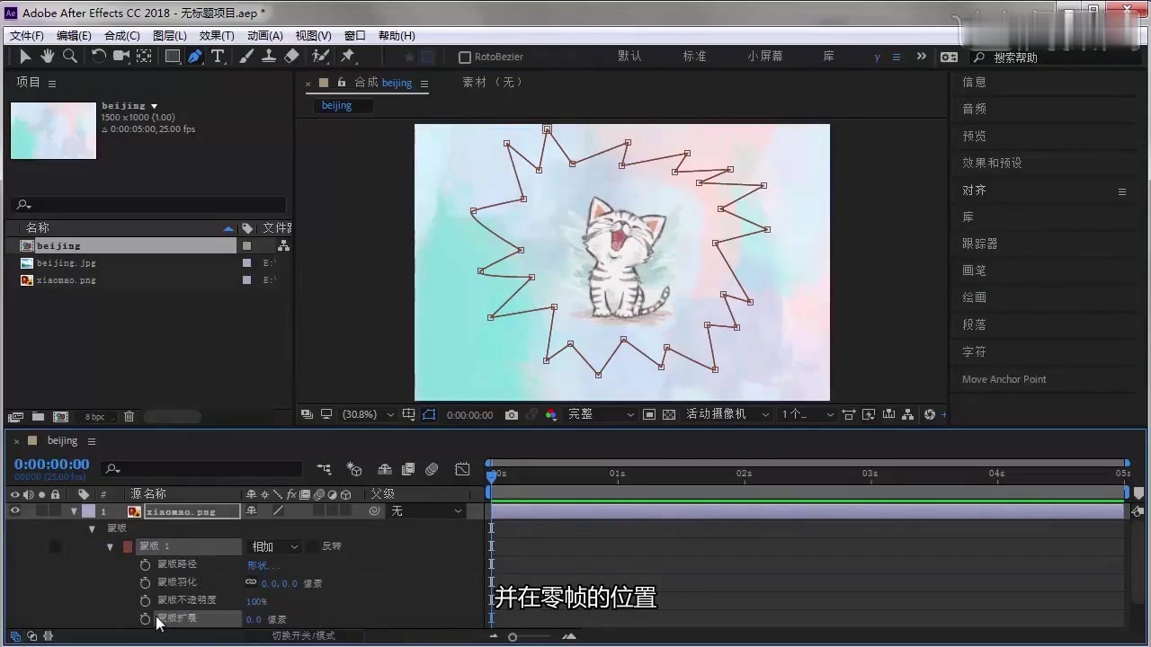Click the 形状 mask path link
Screen dimensions: 1151x647
point(259,564)
